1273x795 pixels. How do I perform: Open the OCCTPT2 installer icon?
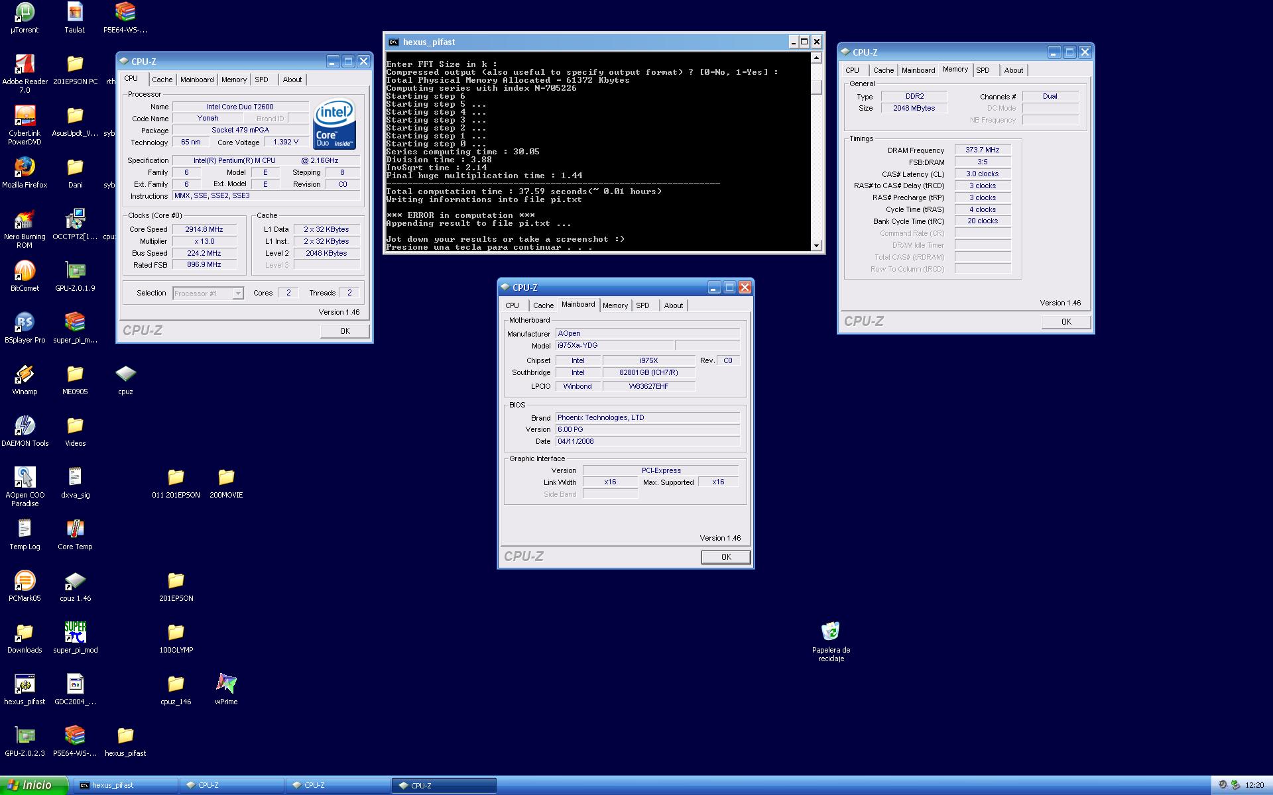[x=75, y=224]
